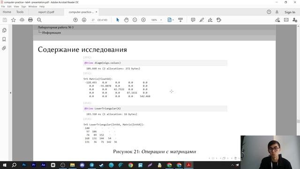The width and height of the screenshot is (300, 169).
Task: Click the 'Содержание исследования' heading
Action: (x=82, y=49)
